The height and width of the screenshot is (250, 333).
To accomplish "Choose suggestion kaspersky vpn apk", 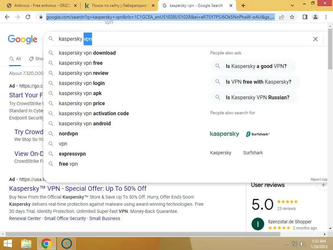I will (x=80, y=93).
